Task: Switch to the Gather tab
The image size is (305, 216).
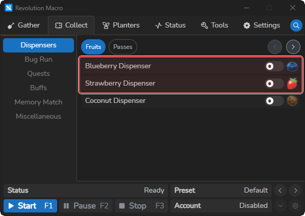Action: (24, 25)
